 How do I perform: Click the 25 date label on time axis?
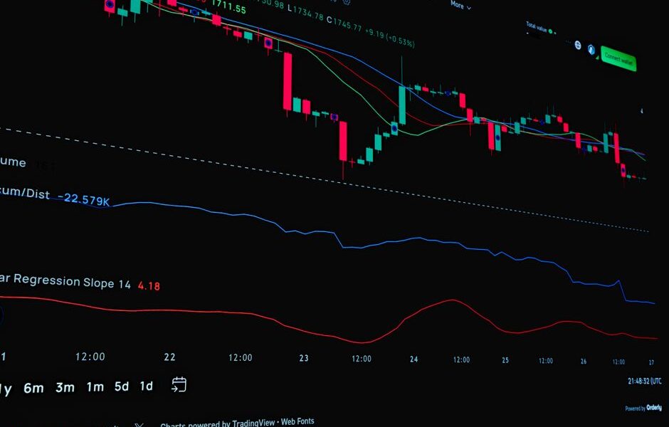pos(505,360)
